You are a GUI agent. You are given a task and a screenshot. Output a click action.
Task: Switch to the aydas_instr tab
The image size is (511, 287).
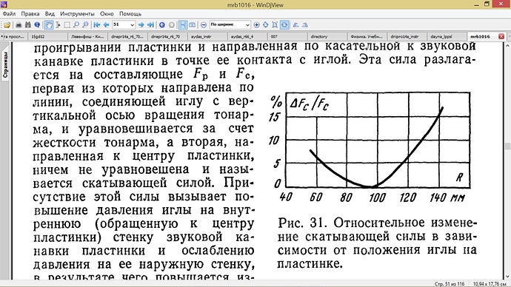click(207, 36)
